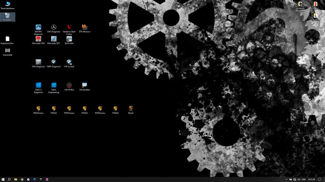Select ISTA Diagnosis desktop icon
Viewport: 325px width, 182px height.
tap(38, 63)
